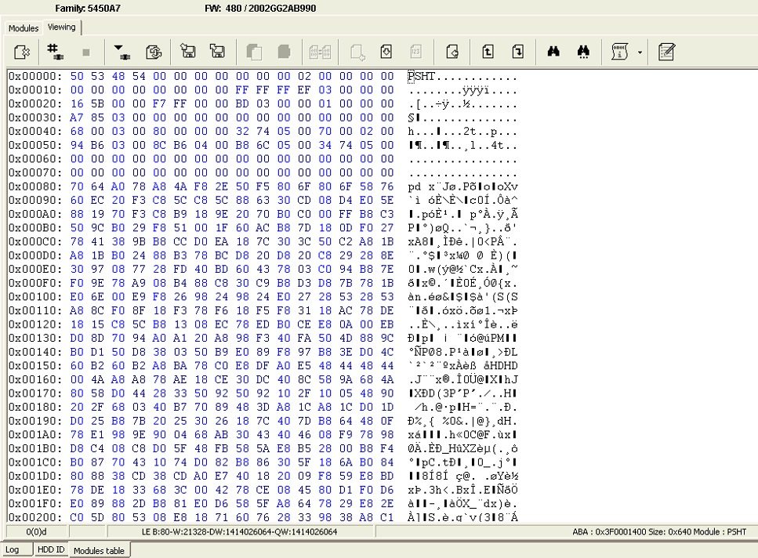Click the offset label 0x000C0:
Image resolution: width=758 pixels, height=558 pixels.
tap(35, 241)
